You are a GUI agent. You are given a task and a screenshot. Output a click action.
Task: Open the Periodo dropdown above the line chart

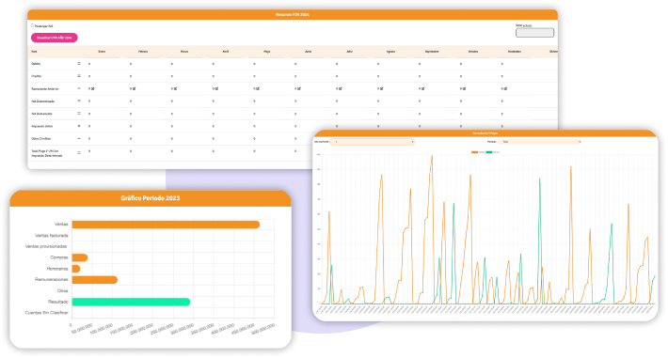click(x=539, y=142)
